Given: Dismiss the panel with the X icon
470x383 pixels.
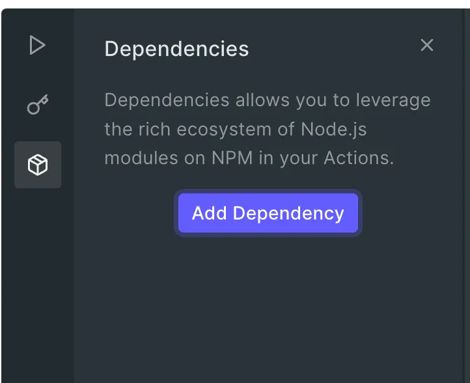Looking at the screenshot, I should pos(426,45).
